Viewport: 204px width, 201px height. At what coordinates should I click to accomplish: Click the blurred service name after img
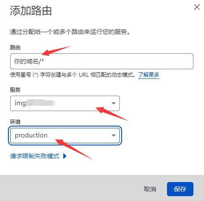pos(41,103)
